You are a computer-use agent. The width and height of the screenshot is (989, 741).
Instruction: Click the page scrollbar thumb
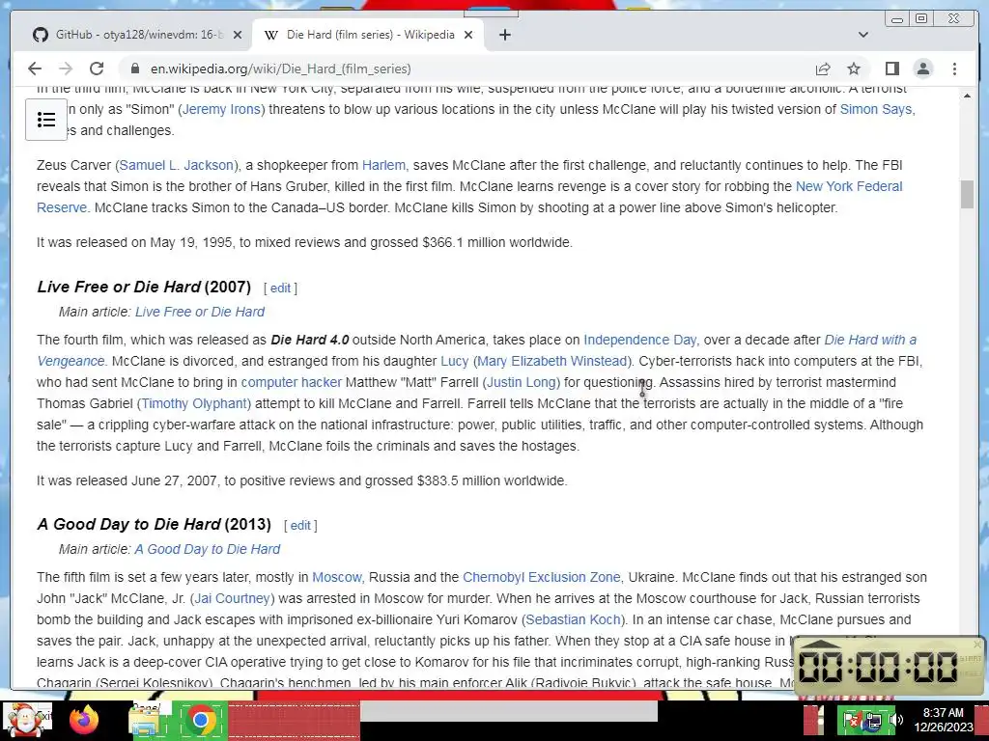coord(967,194)
